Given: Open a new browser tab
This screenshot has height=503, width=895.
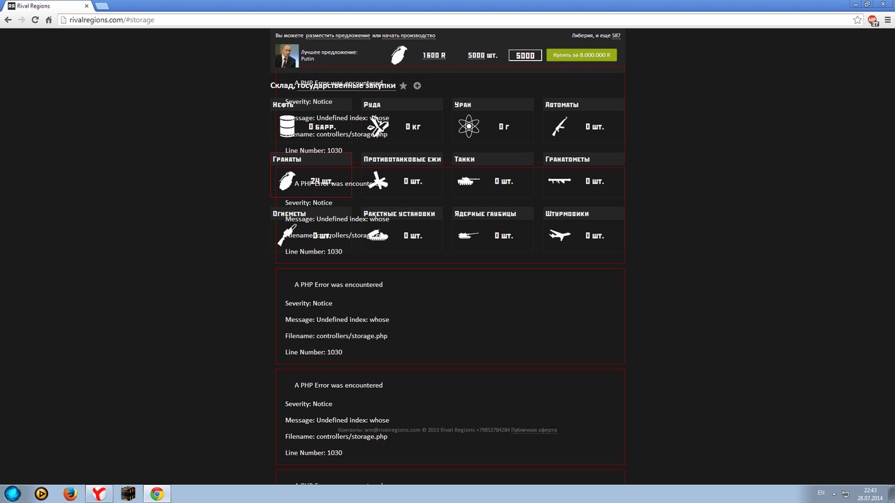Looking at the screenshot, I should (101, 6).
